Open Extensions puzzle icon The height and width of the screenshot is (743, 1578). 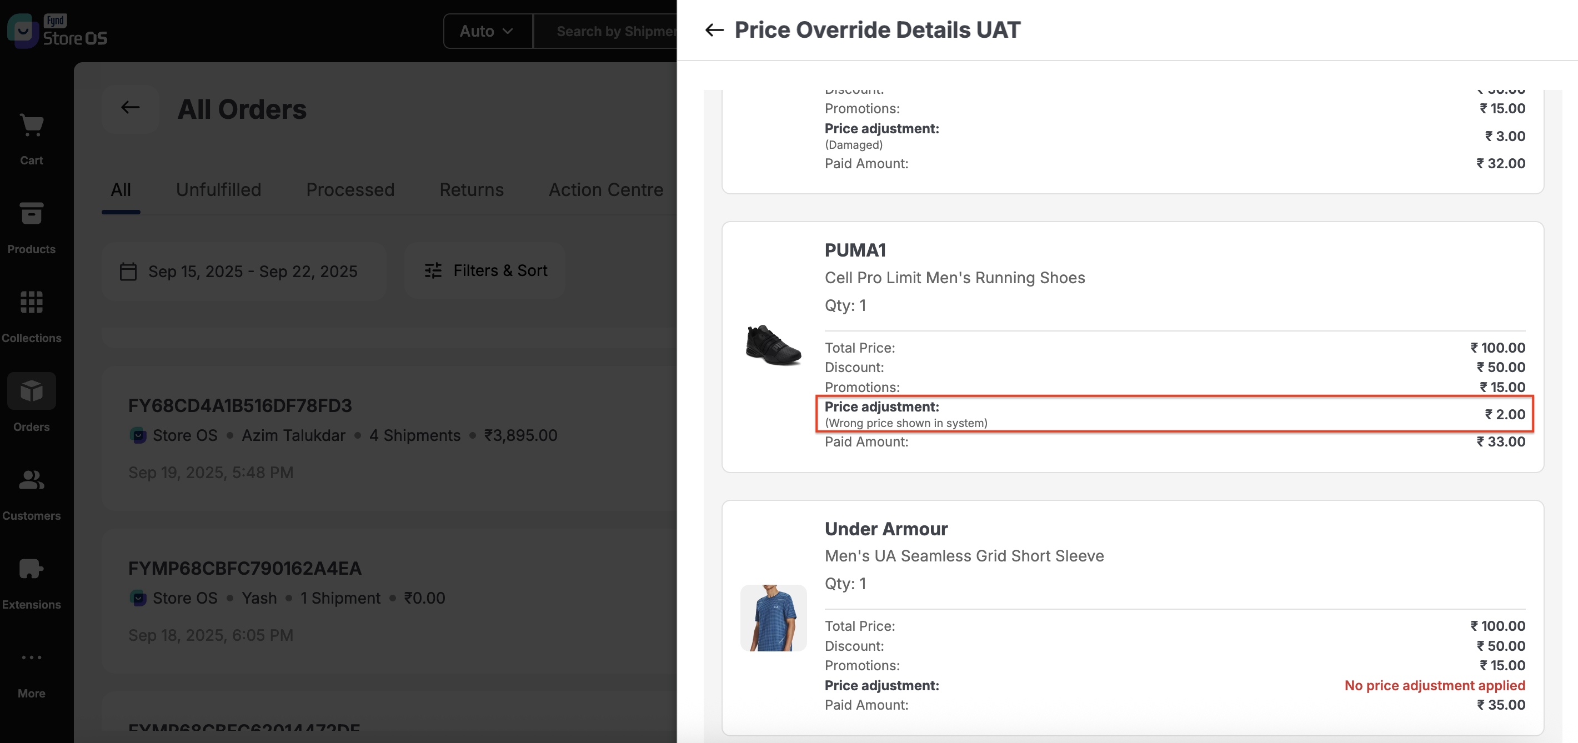tap(31, 569)
